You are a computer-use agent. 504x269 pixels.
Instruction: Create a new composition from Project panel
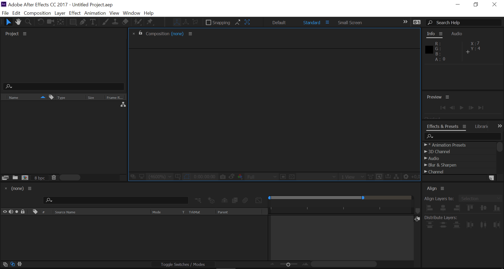25,178
